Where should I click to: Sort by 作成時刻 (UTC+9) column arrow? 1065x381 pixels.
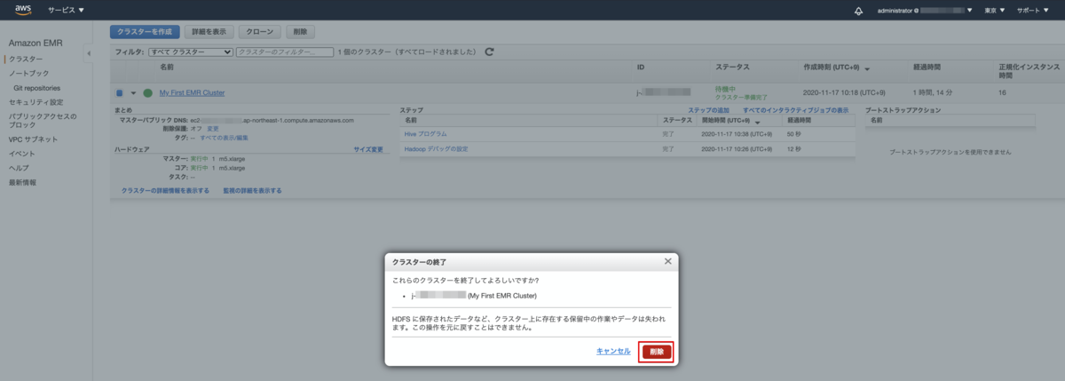866,68
